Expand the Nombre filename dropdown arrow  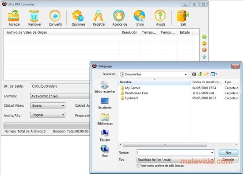212,152
